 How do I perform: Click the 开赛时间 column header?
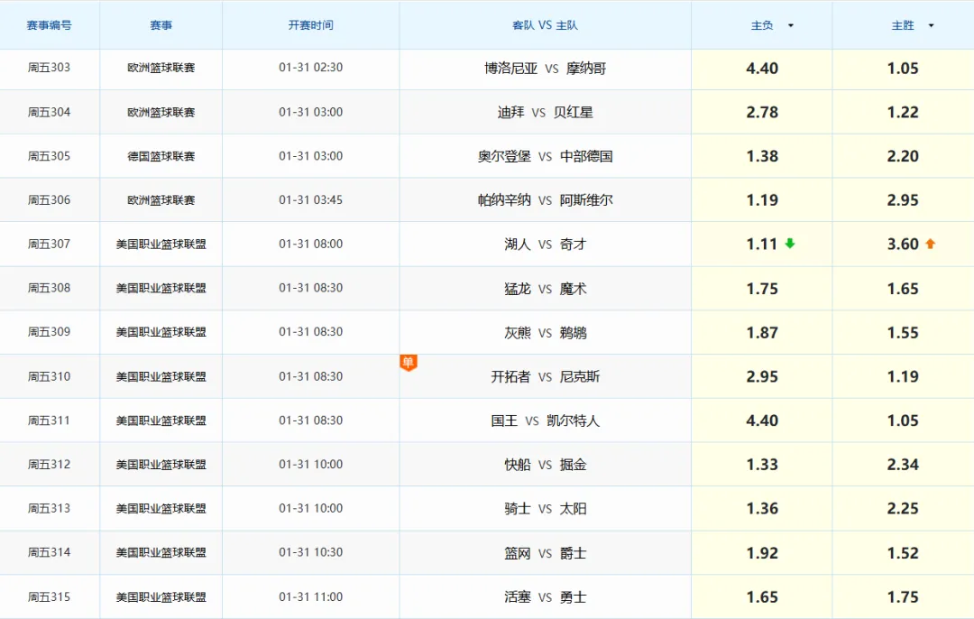310,24
